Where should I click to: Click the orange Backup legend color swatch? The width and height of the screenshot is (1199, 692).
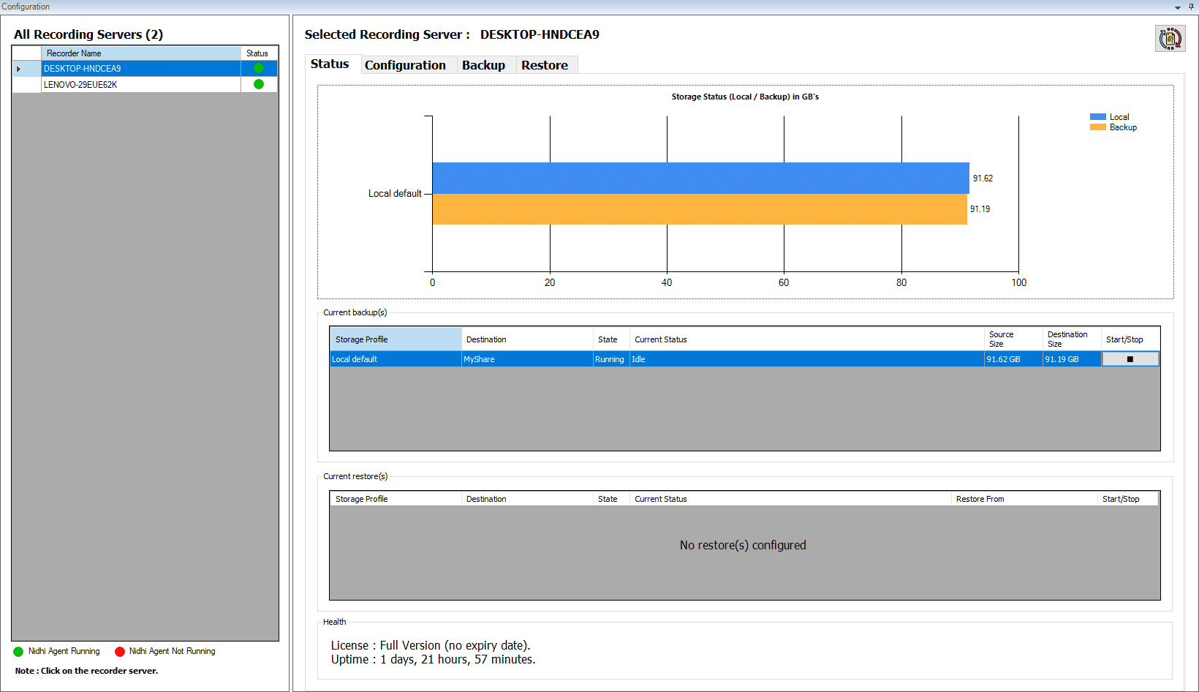point(1097,127)
